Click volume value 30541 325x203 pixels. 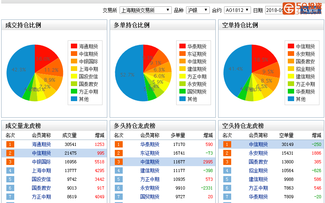pos(70,144)
